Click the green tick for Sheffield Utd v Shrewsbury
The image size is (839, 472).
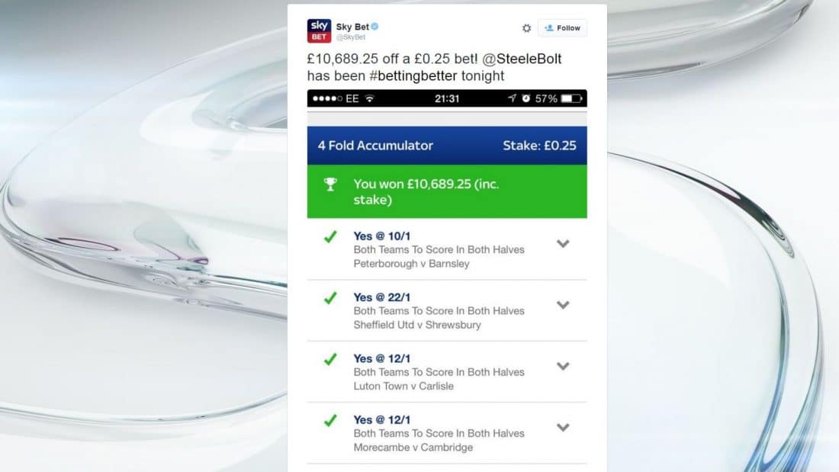[331, 298]
